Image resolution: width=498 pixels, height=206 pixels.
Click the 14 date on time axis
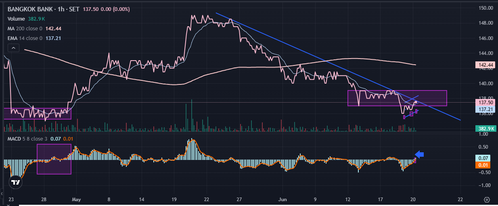[x=142, y=200]
